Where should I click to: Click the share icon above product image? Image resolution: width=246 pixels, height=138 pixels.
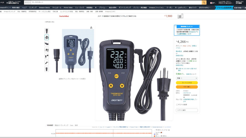(91, 28)
